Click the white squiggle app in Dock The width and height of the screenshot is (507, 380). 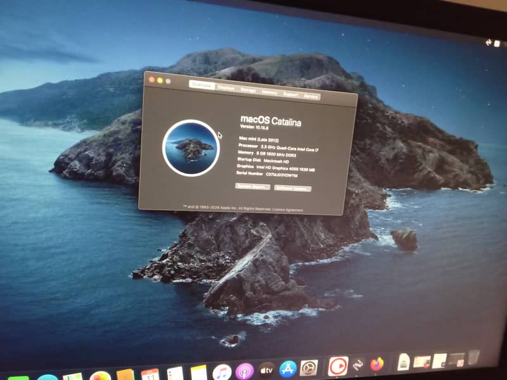(x=358, y=365)
